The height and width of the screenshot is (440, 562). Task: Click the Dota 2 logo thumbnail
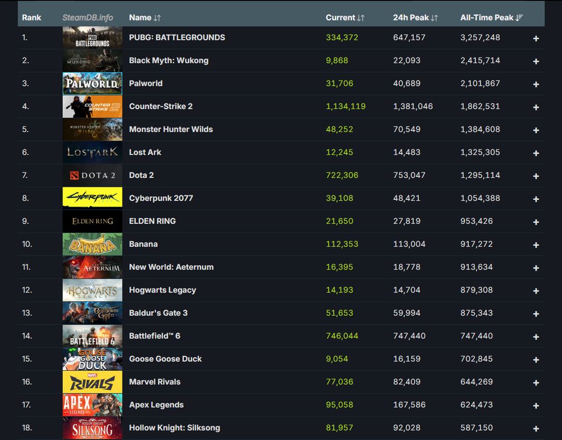pos(93,175)
